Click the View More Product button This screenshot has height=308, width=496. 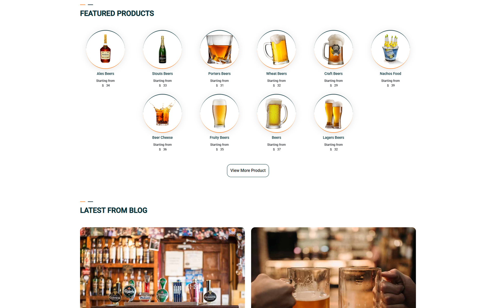248,171
